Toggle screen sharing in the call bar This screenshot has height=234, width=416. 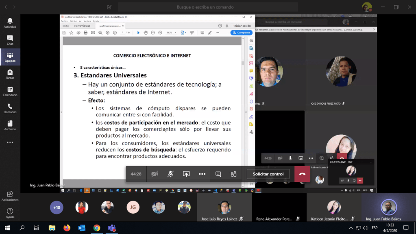point(186,174)
